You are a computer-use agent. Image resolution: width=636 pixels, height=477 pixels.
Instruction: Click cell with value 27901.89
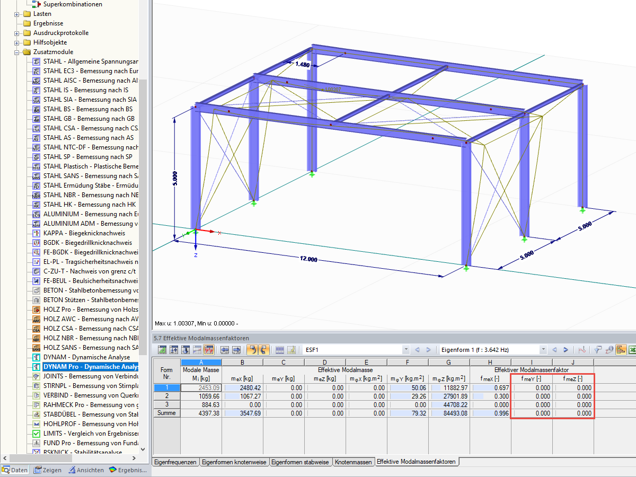coord(449,396)
